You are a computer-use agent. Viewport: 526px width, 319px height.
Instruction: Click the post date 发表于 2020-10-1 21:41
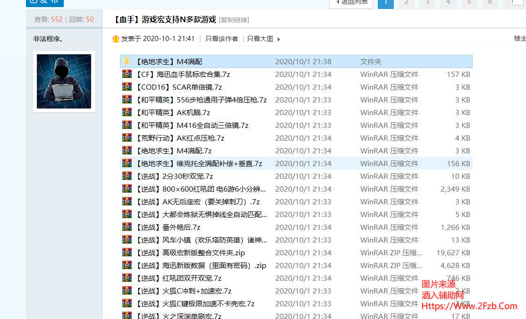click(x=158, y=39)
